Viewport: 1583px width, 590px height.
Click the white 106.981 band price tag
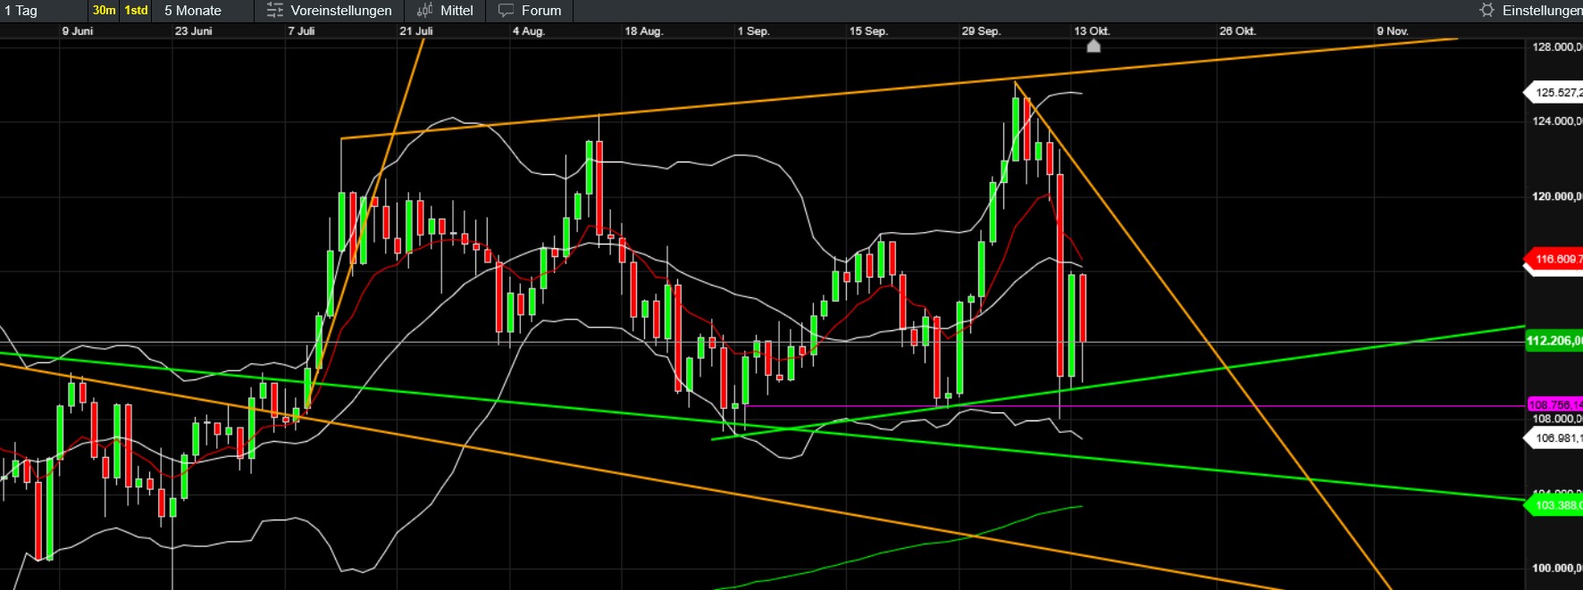click(1554, 438)
